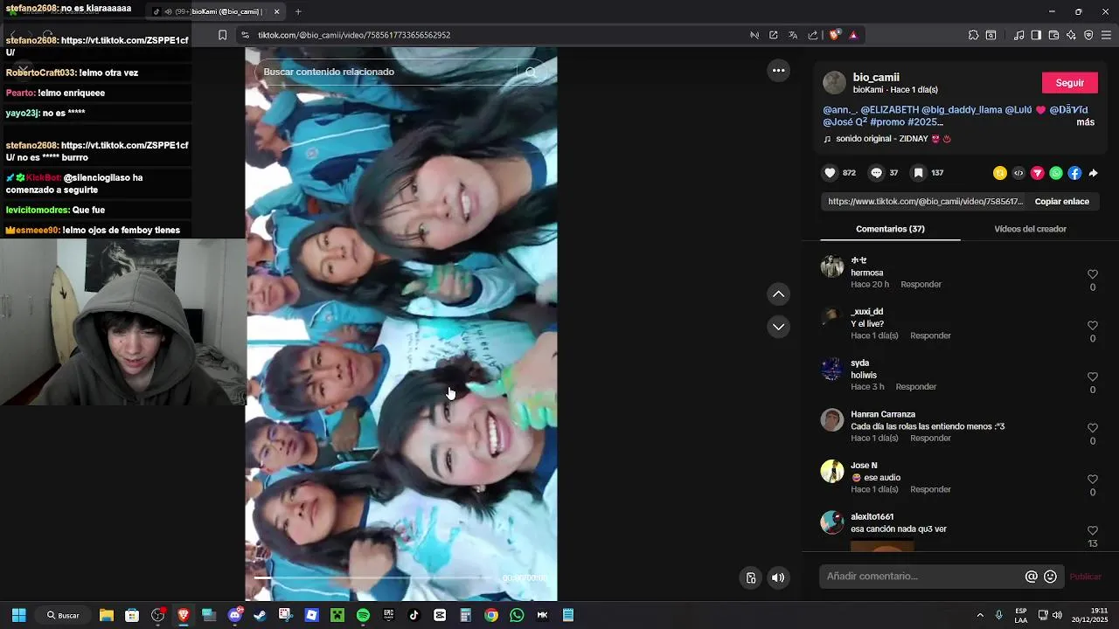Reply to Hanran Carranza's comment
This screenshot has height=629, width=1119.
(x=930, y=439)
